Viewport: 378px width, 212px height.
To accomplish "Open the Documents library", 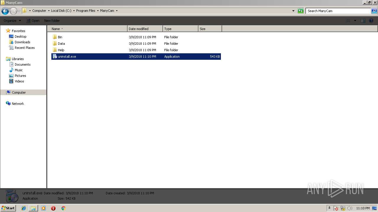I will [x=22, y=64].
